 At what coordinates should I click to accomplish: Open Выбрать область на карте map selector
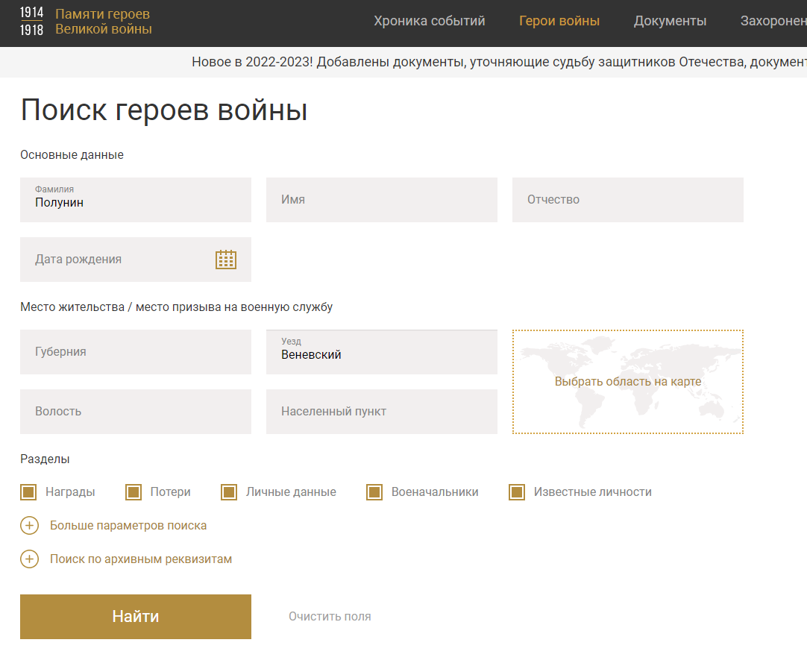pos(627,381)
